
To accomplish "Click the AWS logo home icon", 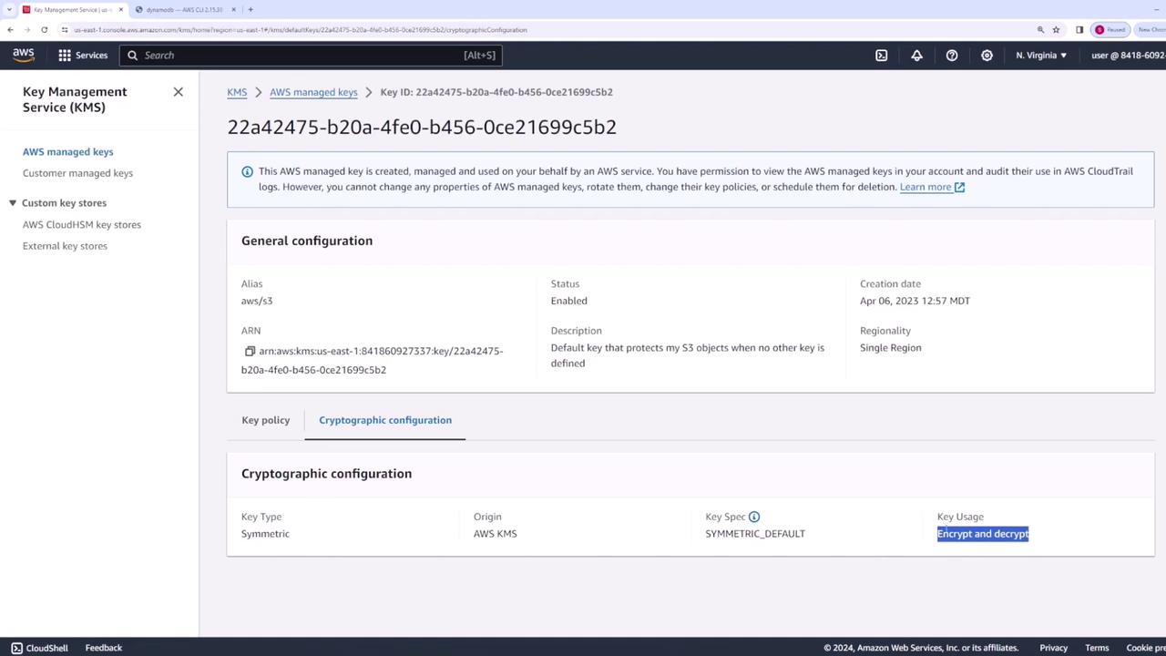I will 24,55.
